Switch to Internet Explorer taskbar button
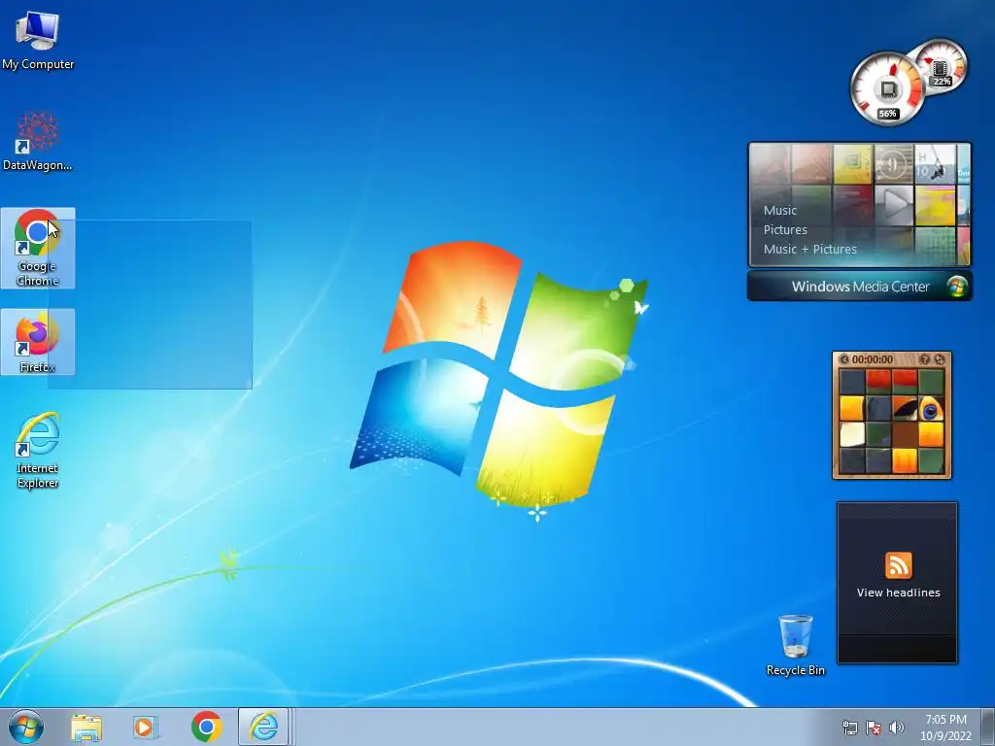The width and height of the screenshot is (995, 746). (x=264, y=727)
